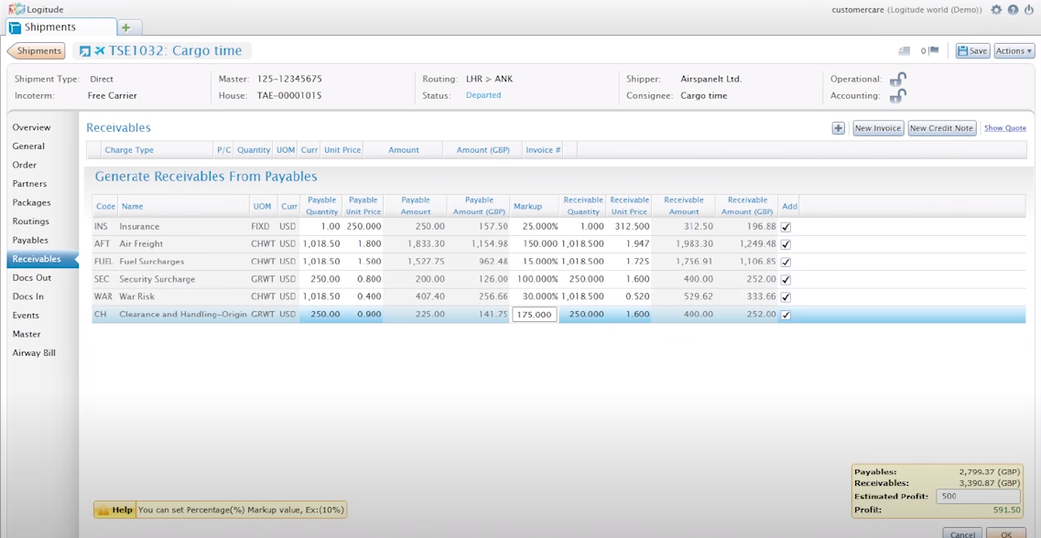
Task: Click the Invoice # column header
Action: pyautogui.click(x=543, y=150)
